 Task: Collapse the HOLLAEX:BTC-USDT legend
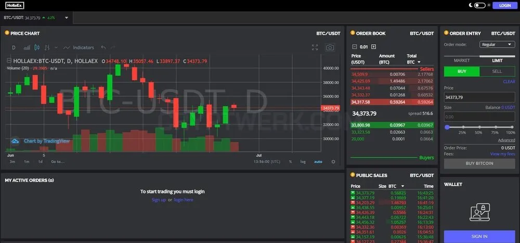9,61
